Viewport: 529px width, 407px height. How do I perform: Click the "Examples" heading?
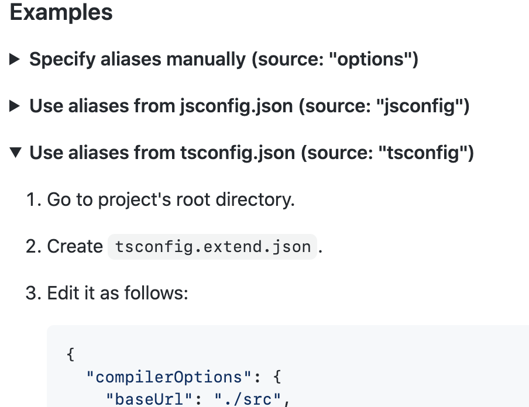[61, 13]
